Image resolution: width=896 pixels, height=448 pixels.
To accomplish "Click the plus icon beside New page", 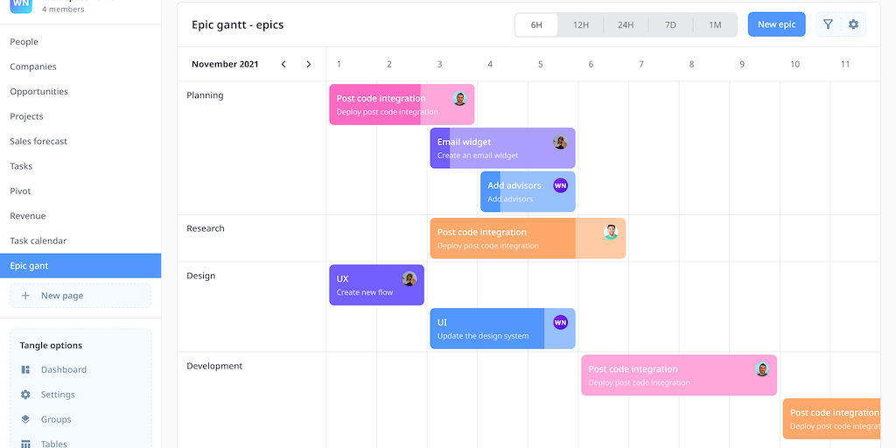I will (25, 296).
